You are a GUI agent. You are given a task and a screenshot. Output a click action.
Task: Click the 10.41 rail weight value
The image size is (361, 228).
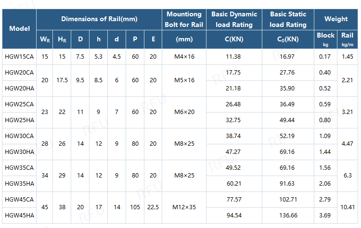[x=348, y=207]
